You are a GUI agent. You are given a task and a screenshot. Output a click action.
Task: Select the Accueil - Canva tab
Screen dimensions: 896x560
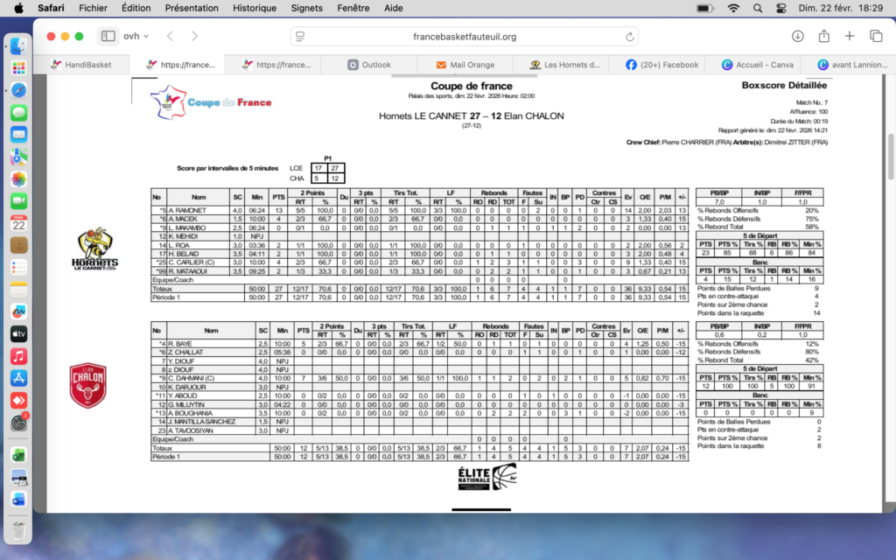[757, 65]
